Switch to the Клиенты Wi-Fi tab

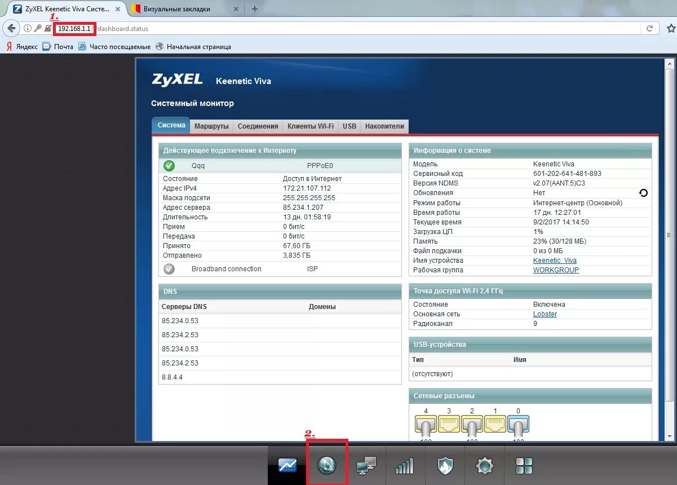(x=310, y=126)
